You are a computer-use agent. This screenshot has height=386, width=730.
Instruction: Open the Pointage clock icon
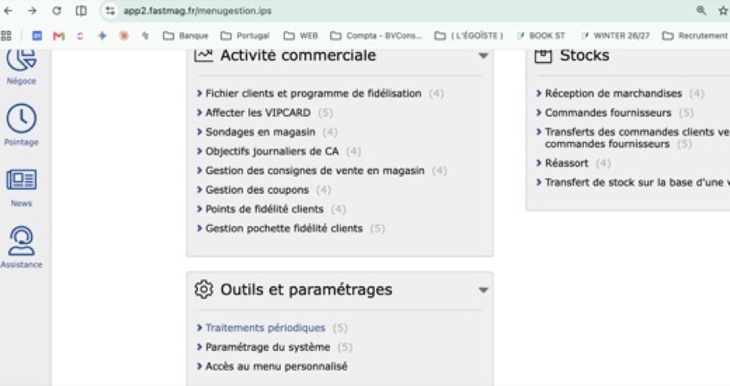tap(21, 118)
